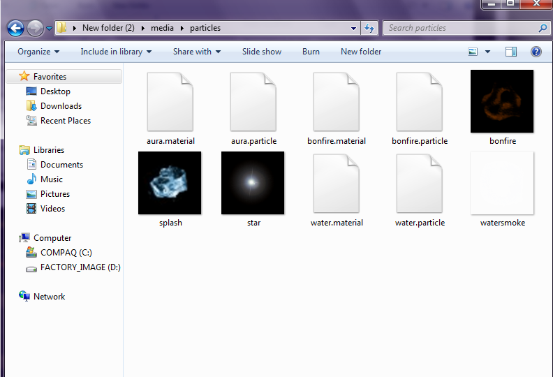This screenshot has height=377, width=553.
Task: Click the Pictures library icon
Action: pyautogui.click(x=31, y=194)
